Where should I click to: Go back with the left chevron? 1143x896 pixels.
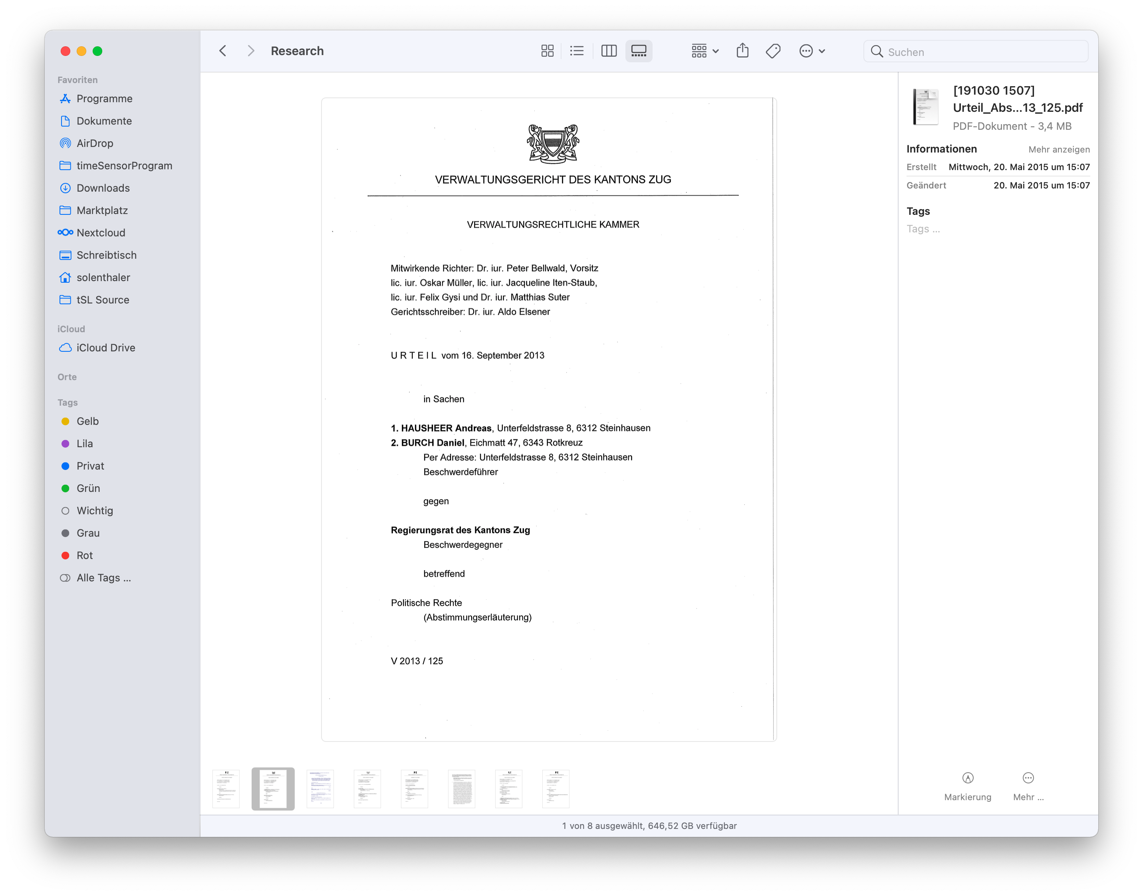tap(222, 51)
